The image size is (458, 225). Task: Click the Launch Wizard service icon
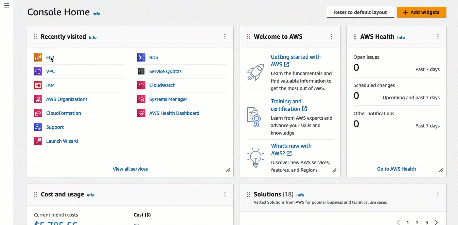[x=38, y=141]
